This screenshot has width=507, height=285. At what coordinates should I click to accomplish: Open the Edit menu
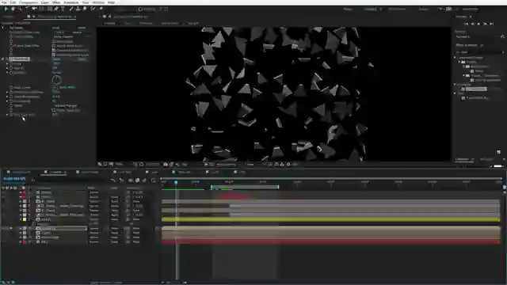point(13,2)
